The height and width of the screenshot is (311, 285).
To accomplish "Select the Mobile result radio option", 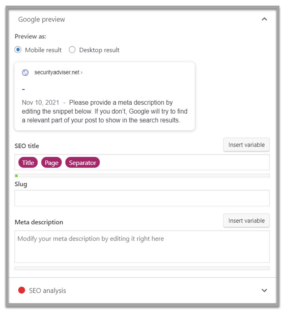I will [x=18, y=50].
